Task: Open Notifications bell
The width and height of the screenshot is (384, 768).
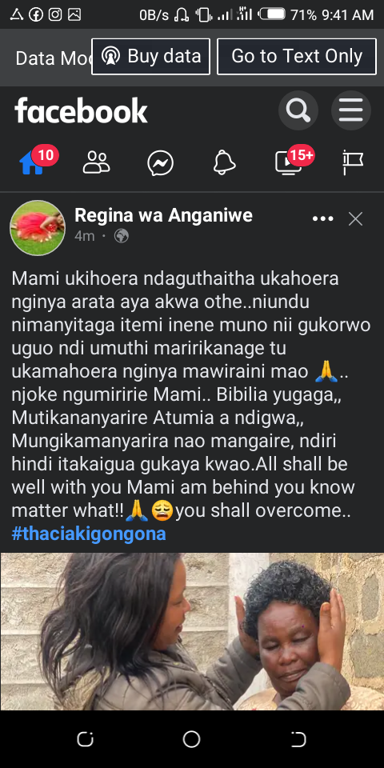Action: 224,162
